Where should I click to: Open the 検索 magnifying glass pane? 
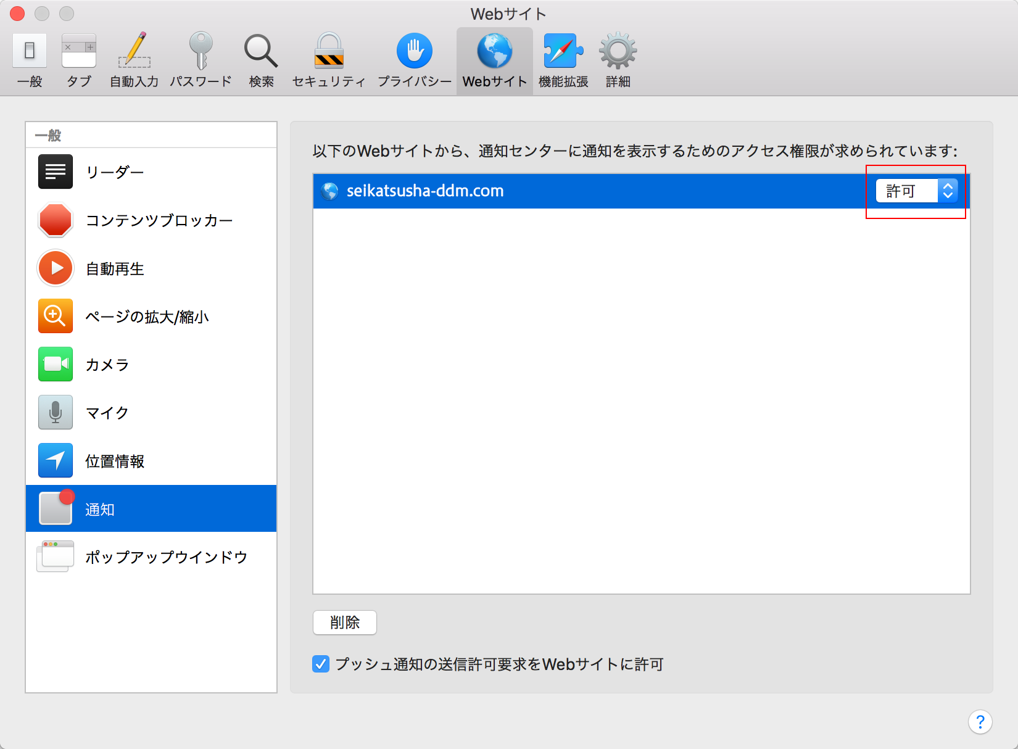262,60
